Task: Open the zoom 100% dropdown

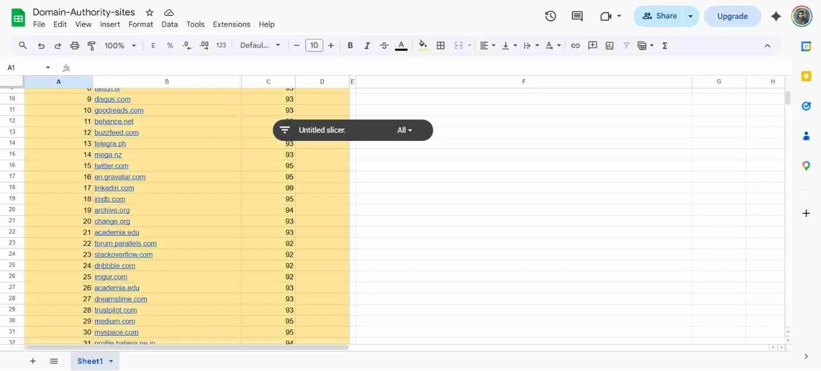Action: [120, 46]
